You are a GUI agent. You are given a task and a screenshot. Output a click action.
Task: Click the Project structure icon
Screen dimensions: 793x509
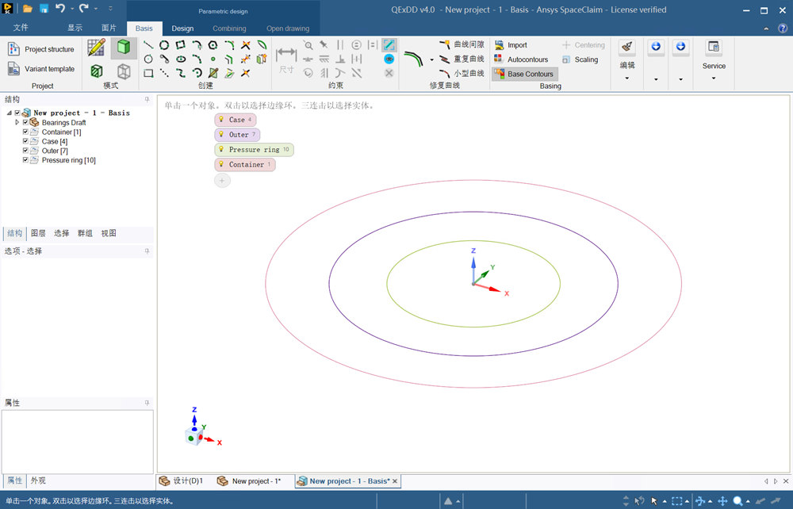[14, 49]
